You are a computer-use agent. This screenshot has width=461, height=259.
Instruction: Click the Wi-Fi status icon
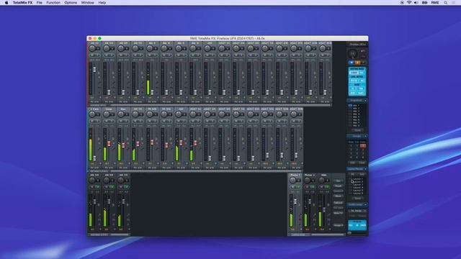coord(409,3)
